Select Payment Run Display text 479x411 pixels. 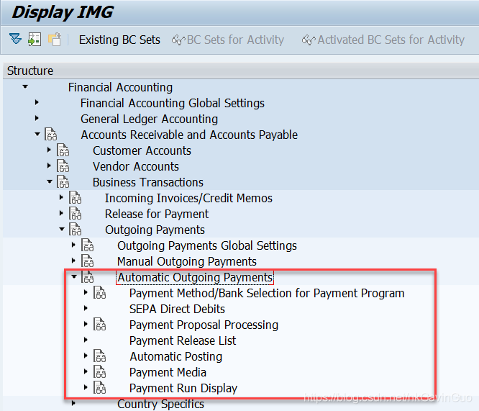183,389
